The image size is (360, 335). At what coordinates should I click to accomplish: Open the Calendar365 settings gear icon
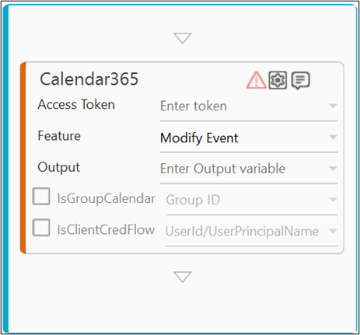point(278,80)
